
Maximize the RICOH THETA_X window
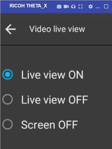pos(106,7)
